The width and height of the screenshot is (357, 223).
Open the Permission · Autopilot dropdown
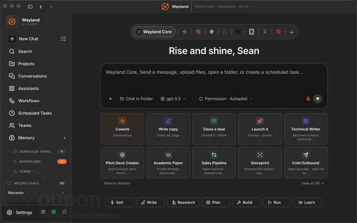pos(226,99)
